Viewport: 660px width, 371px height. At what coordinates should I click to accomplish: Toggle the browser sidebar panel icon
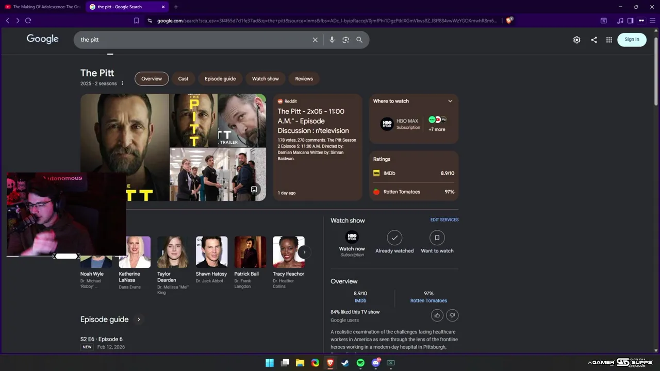(630, 21)
